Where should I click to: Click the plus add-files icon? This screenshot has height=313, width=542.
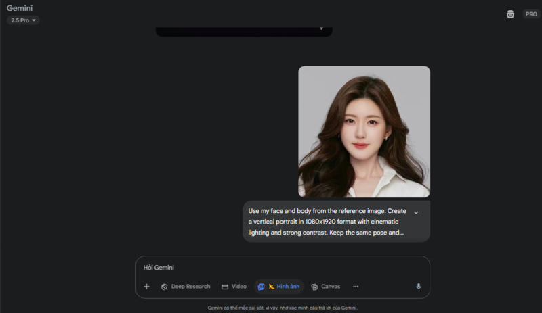[x=146, y=287]
